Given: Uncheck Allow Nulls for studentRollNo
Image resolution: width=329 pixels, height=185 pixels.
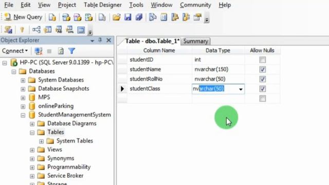Looking at the screenshot, I should 263,79.
